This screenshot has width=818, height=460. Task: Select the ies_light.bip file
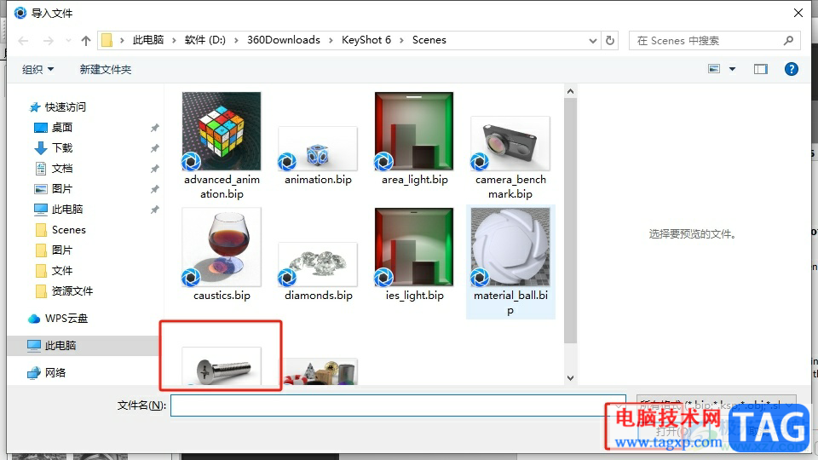[414, 255]
